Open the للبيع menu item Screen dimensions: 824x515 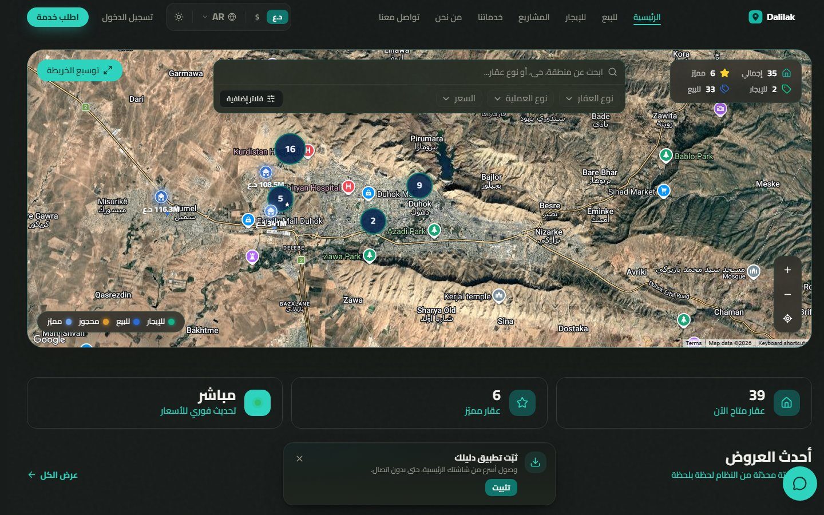[x=609, y=17]
